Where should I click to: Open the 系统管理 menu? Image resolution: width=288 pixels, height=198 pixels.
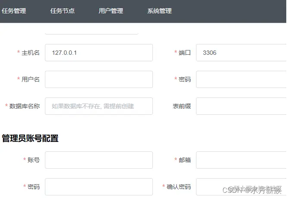point(159,11)
